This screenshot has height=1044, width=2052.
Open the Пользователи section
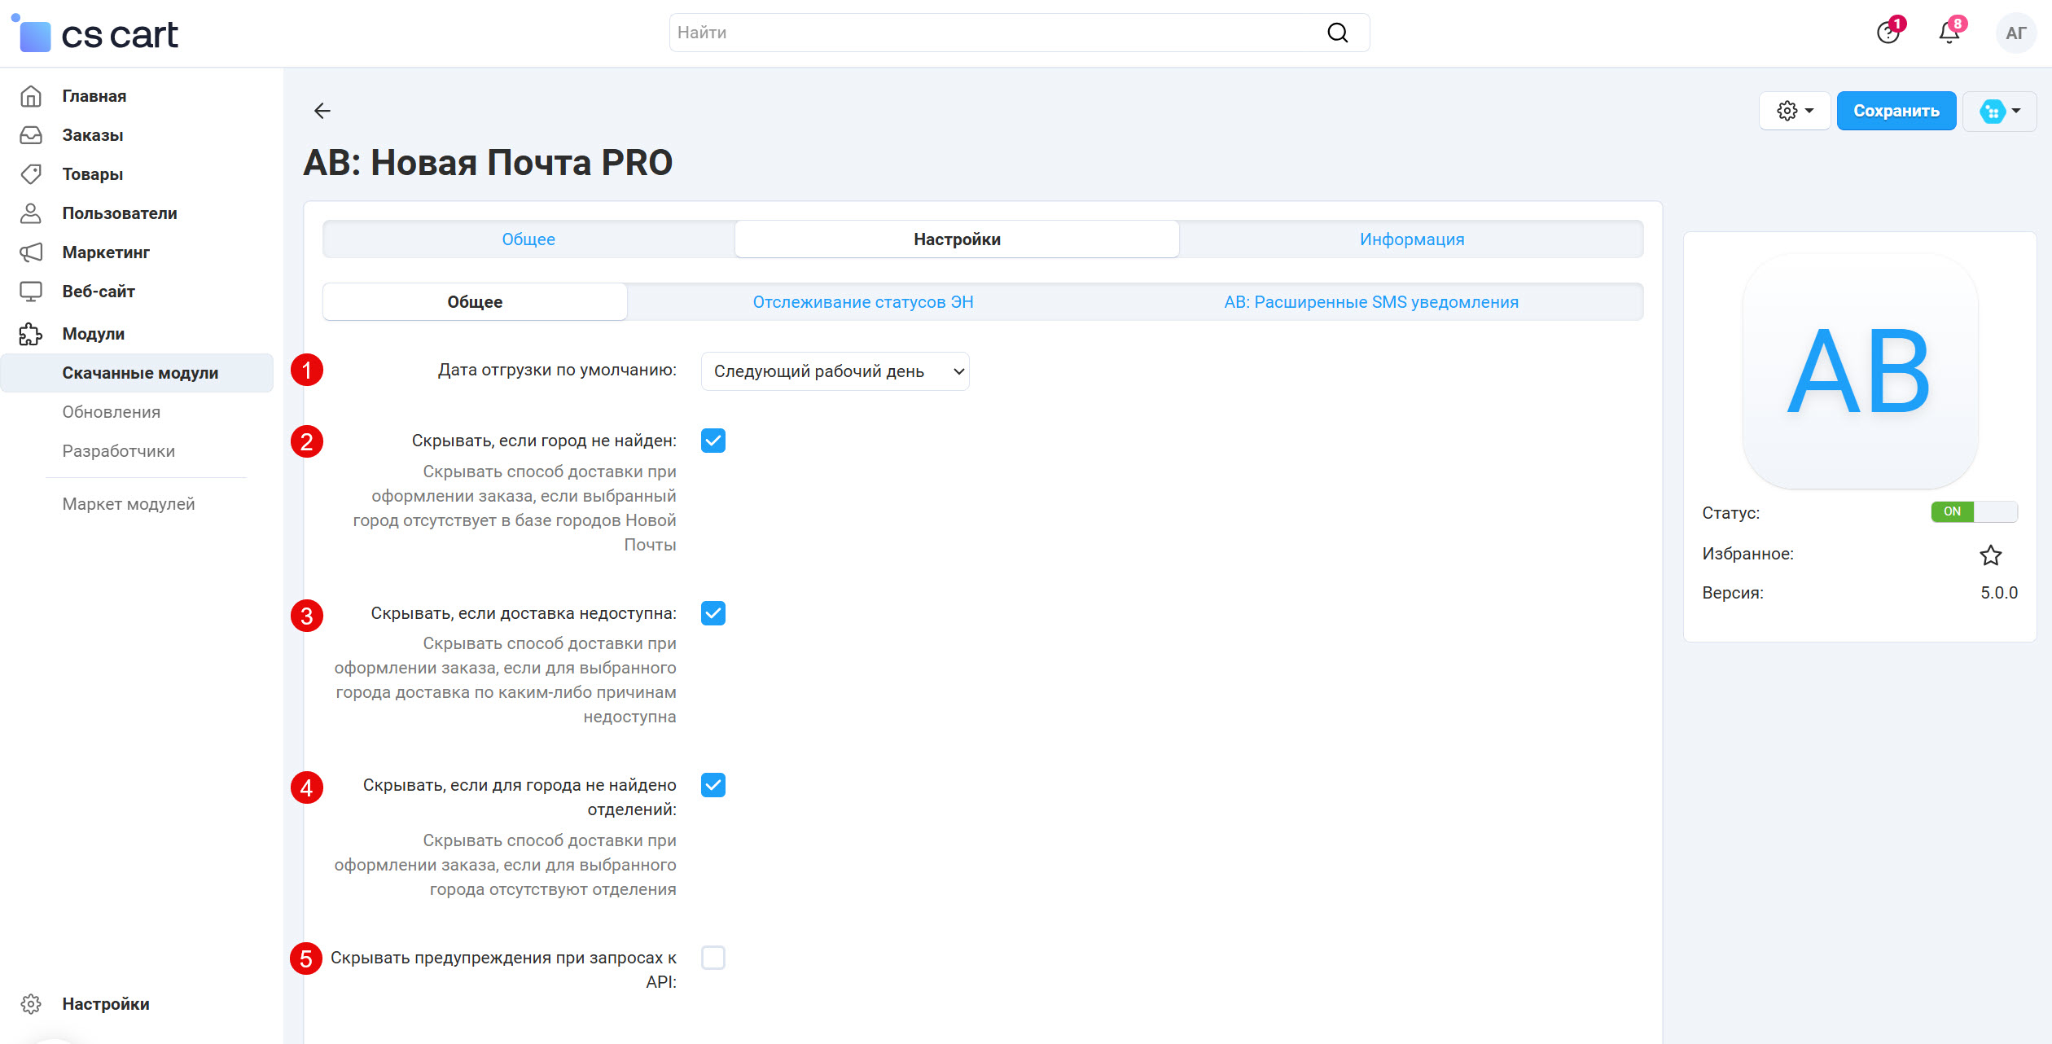click(x=119, y=213)
